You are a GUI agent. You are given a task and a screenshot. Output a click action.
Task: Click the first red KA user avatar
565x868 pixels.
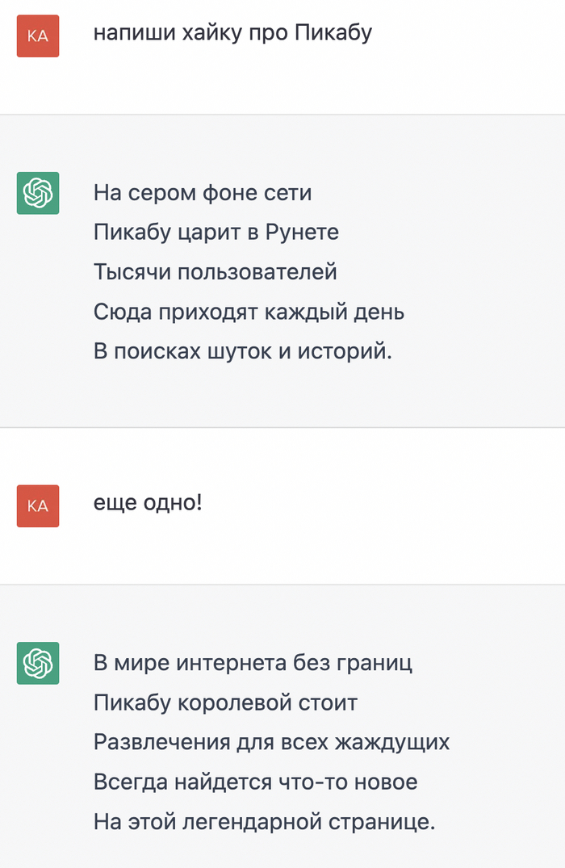click(x=38, y=36)
